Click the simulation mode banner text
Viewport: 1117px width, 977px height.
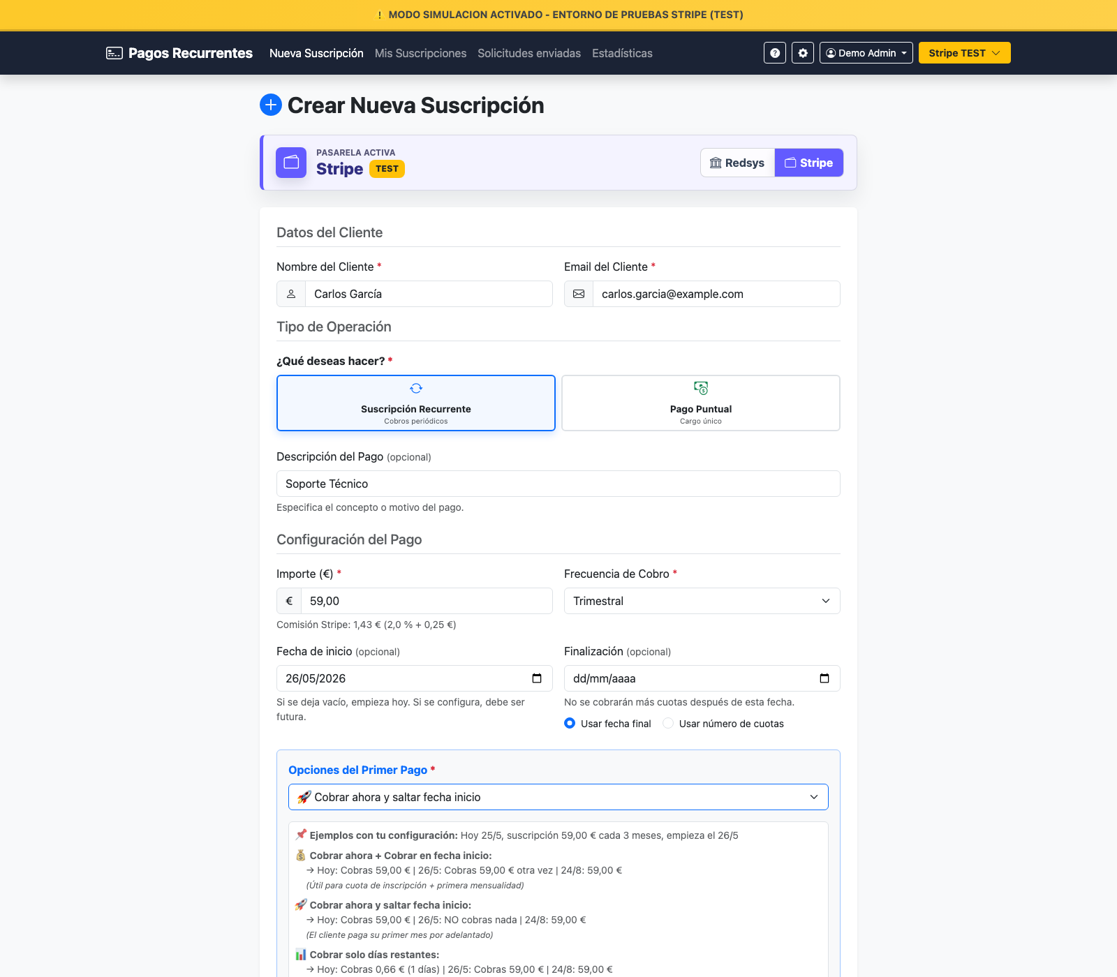[x=565, y=15]
